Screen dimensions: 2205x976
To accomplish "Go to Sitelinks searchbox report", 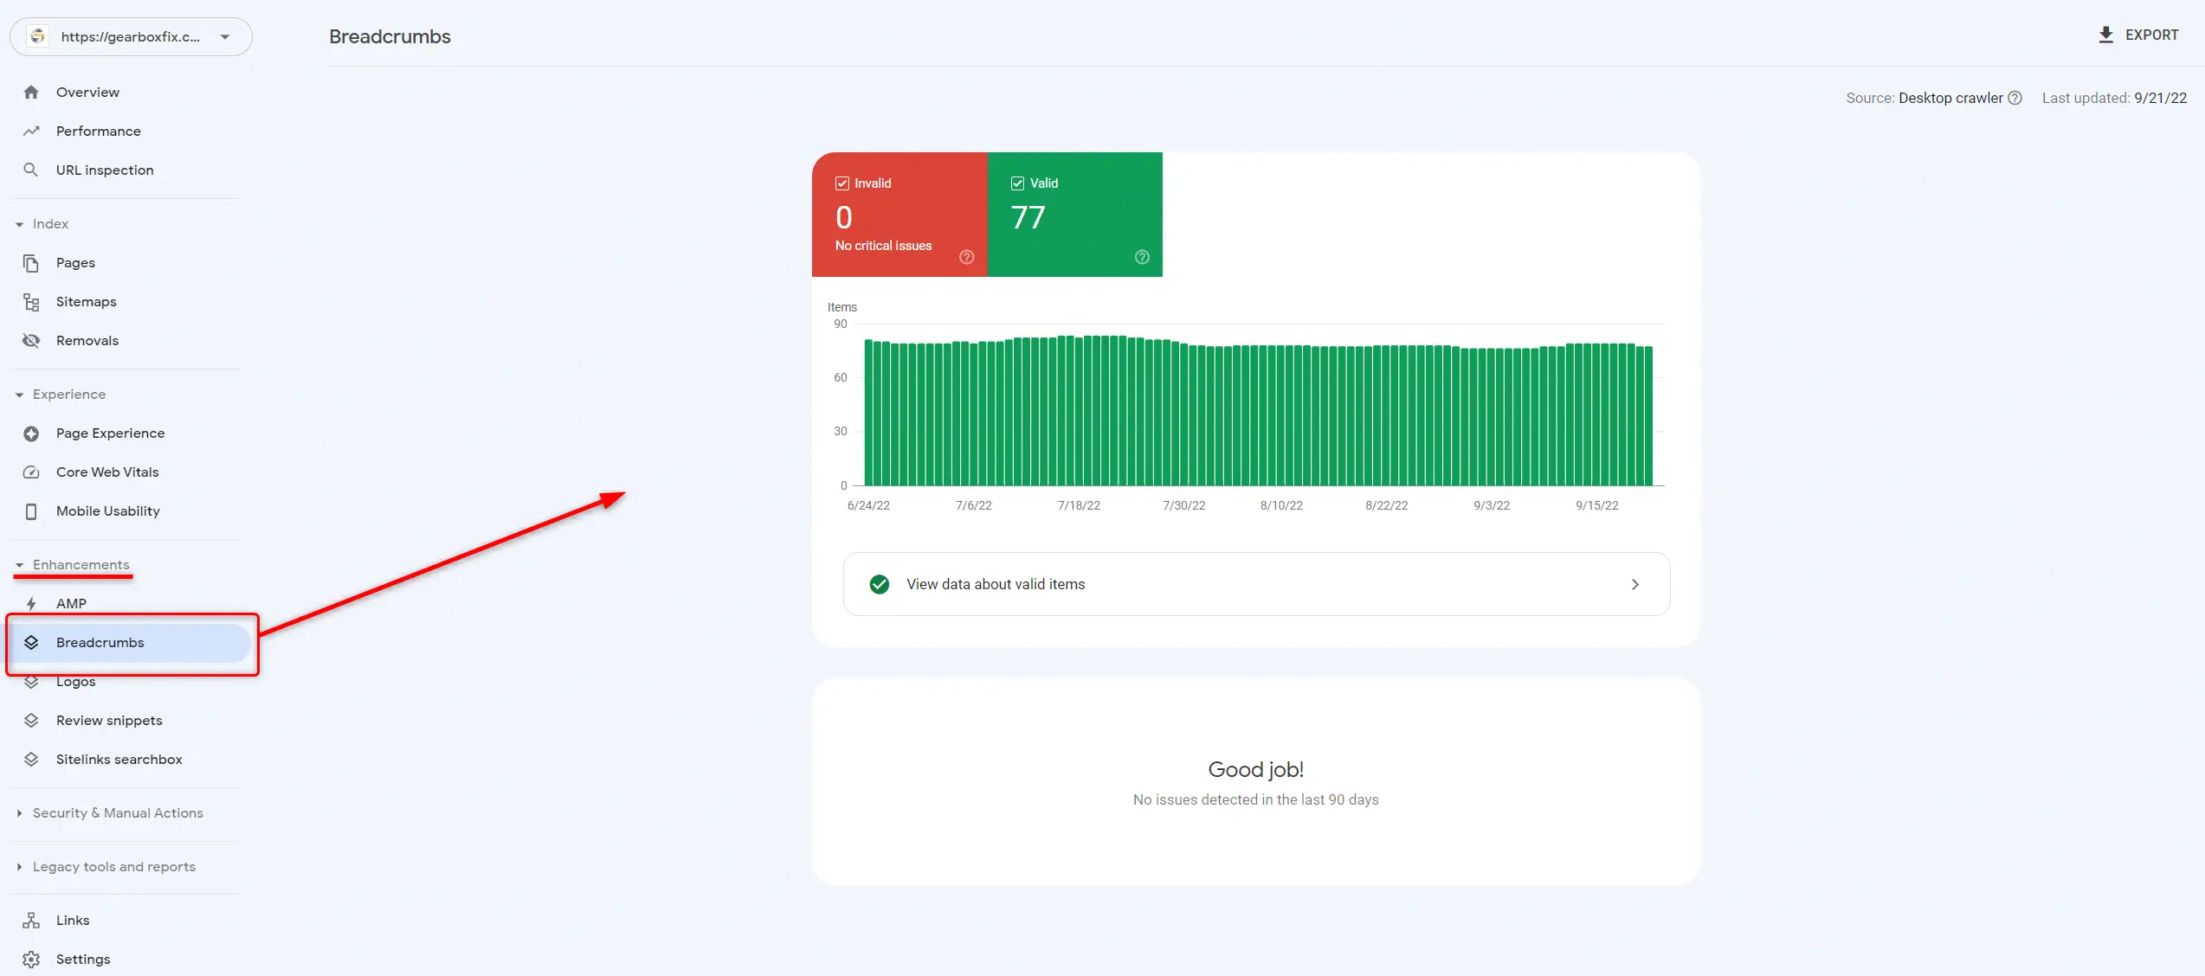I will point(119,760).
